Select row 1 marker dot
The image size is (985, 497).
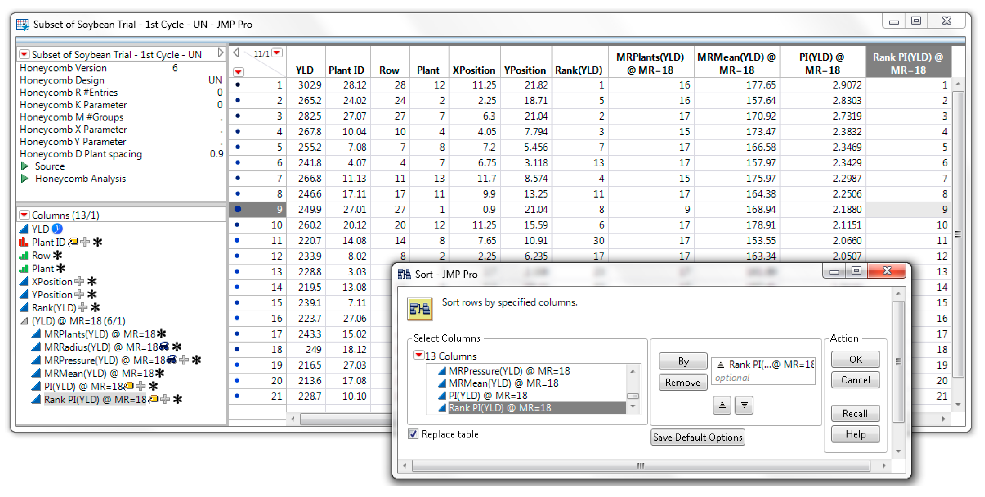tap(238, 85)
